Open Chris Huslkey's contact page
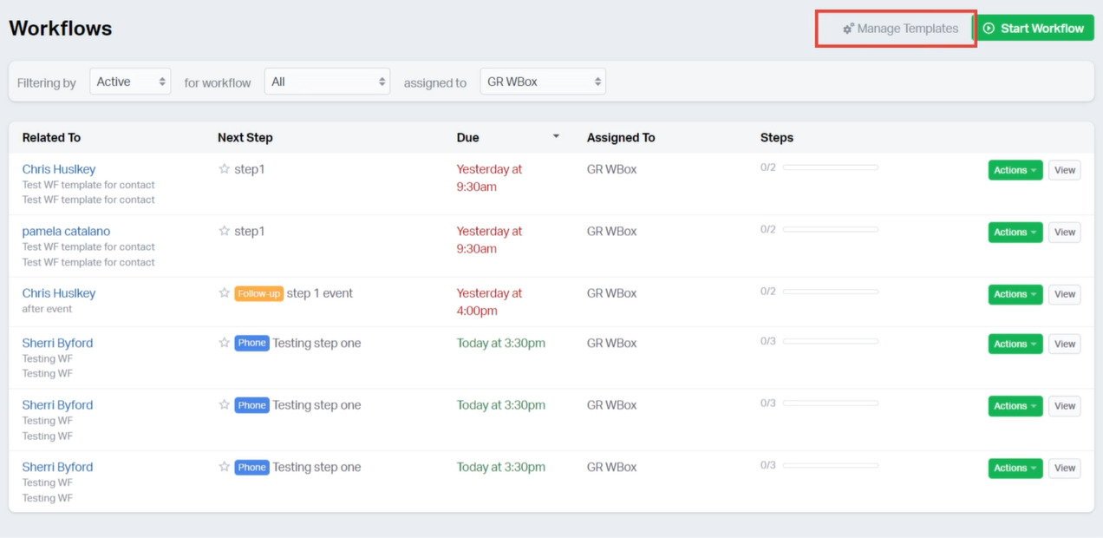 coord(58,168)
